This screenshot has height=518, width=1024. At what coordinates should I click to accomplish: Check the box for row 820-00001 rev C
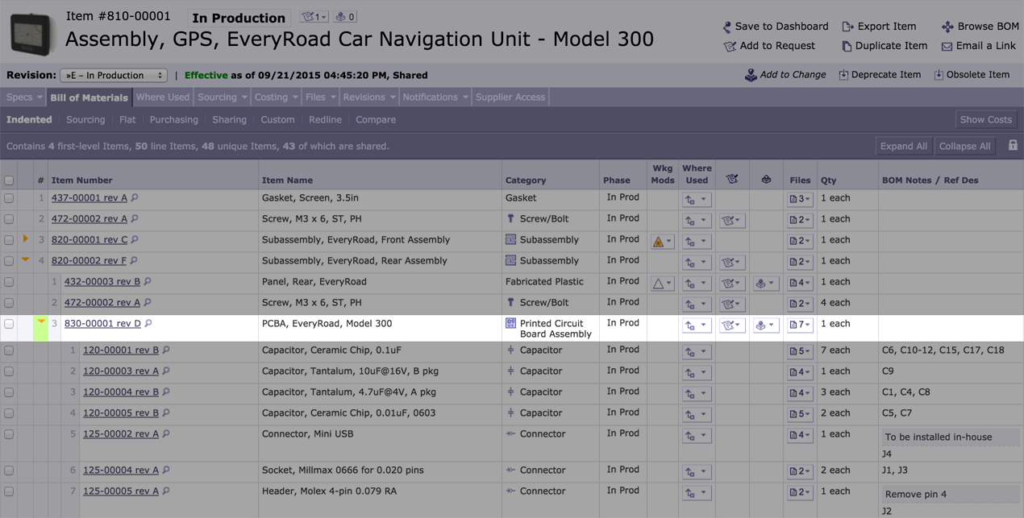[9, 240]
